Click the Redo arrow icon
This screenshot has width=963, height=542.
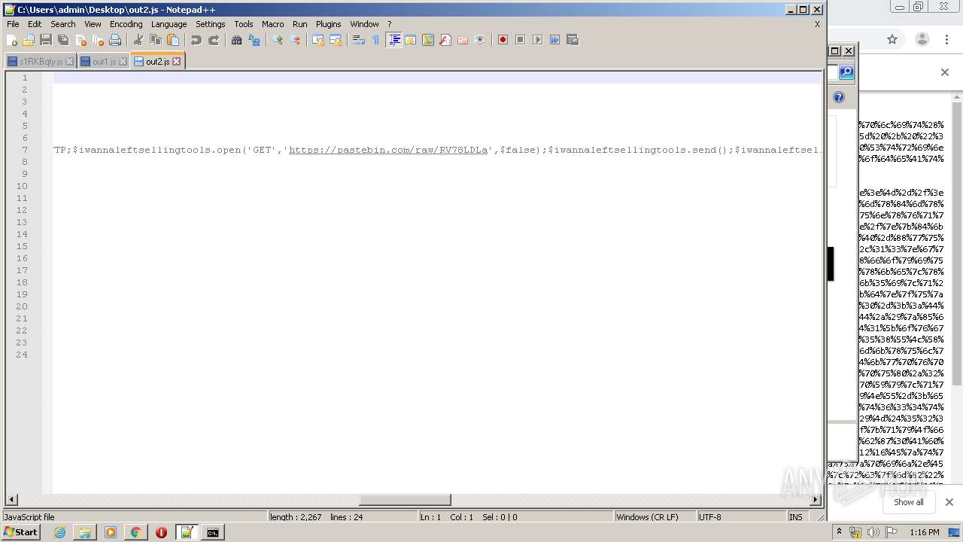(214, 40)
